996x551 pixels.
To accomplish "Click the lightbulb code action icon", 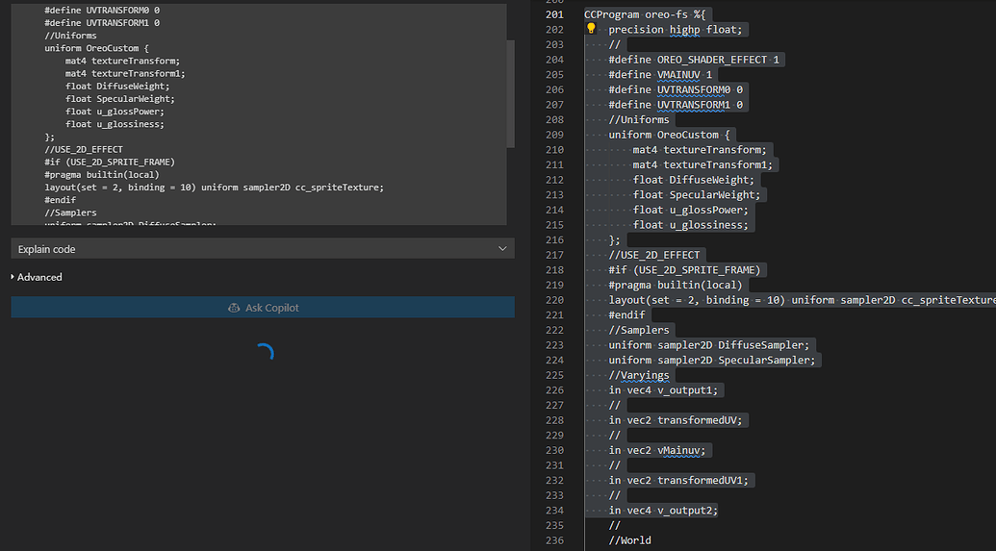I will (592, 29).
